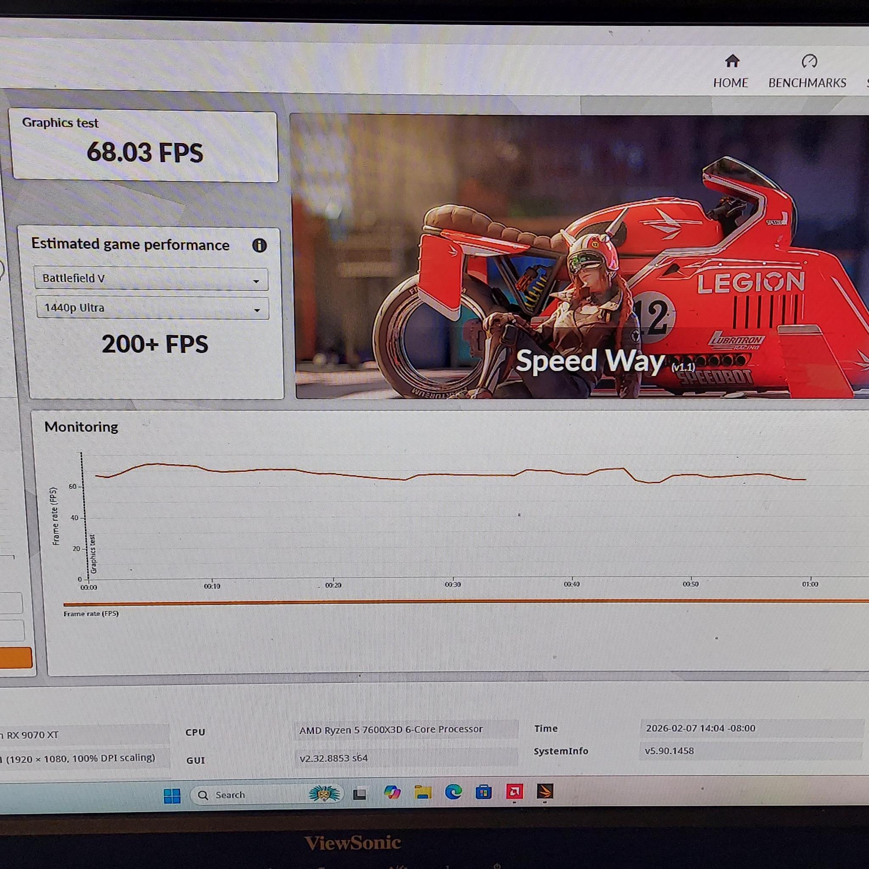Click the Speed Way benchmark thumbnail
Screen dimensions: 869x869
[x=580, y=256]
